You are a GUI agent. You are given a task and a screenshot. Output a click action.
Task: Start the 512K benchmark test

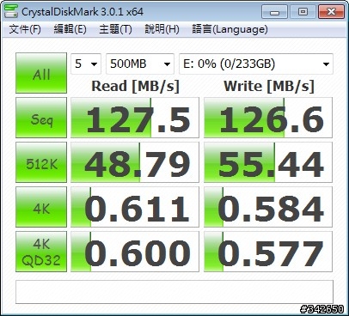pyautogui.click(x=41, y=162)
